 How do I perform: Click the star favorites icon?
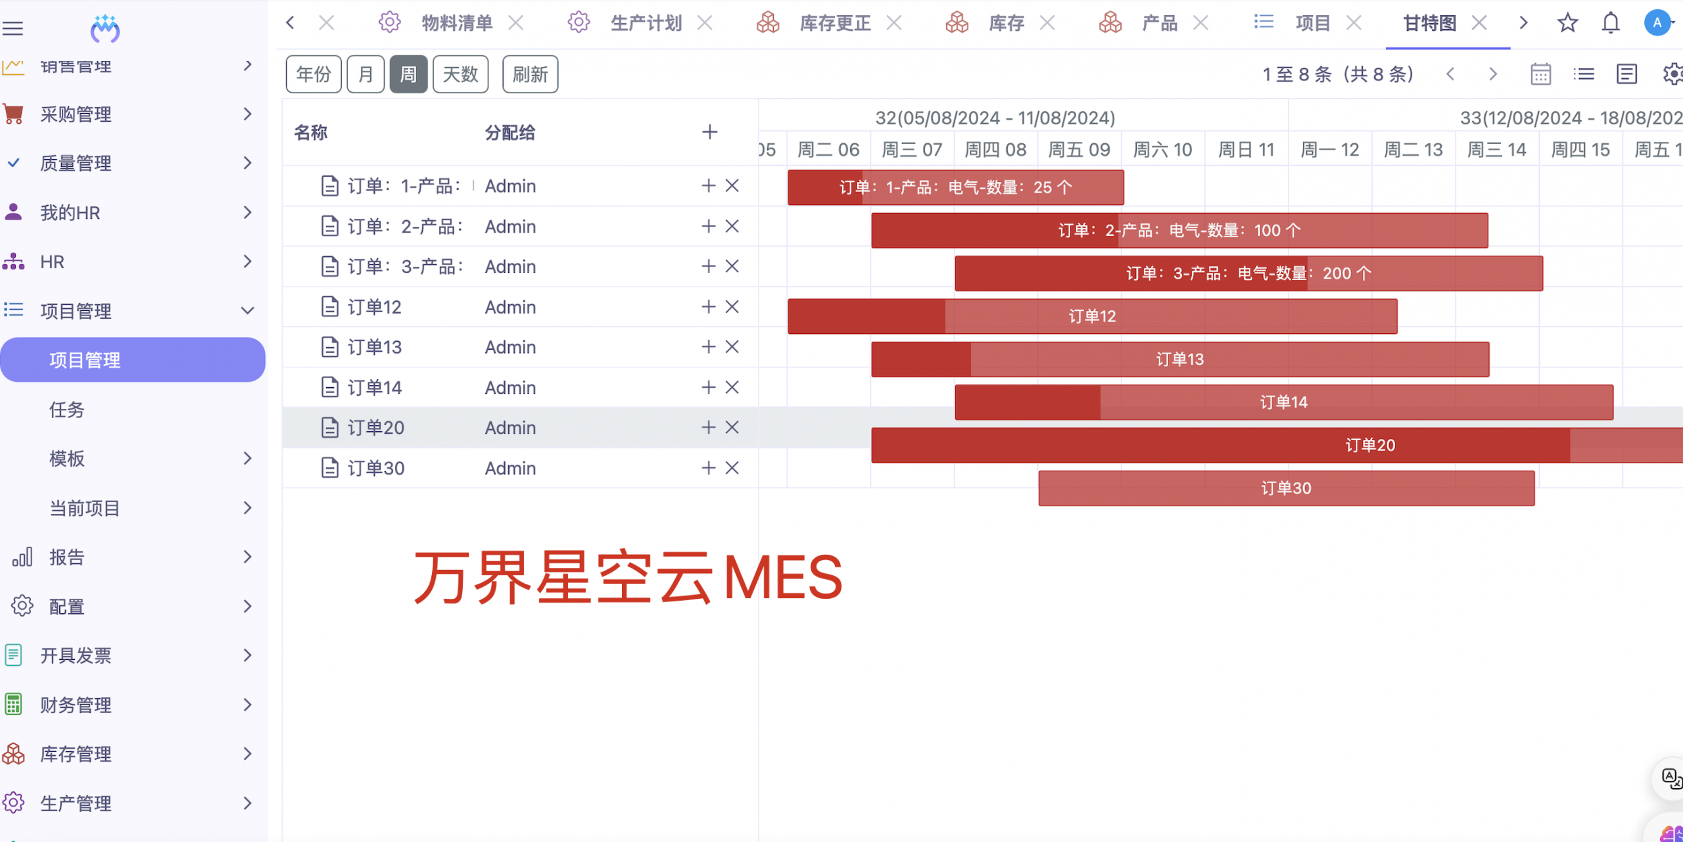coord(1568,23)
